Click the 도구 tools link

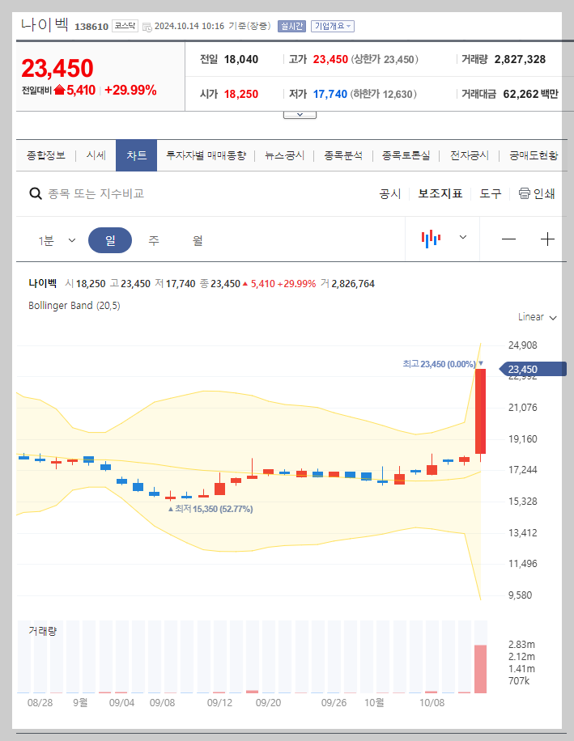coord(489,194)
